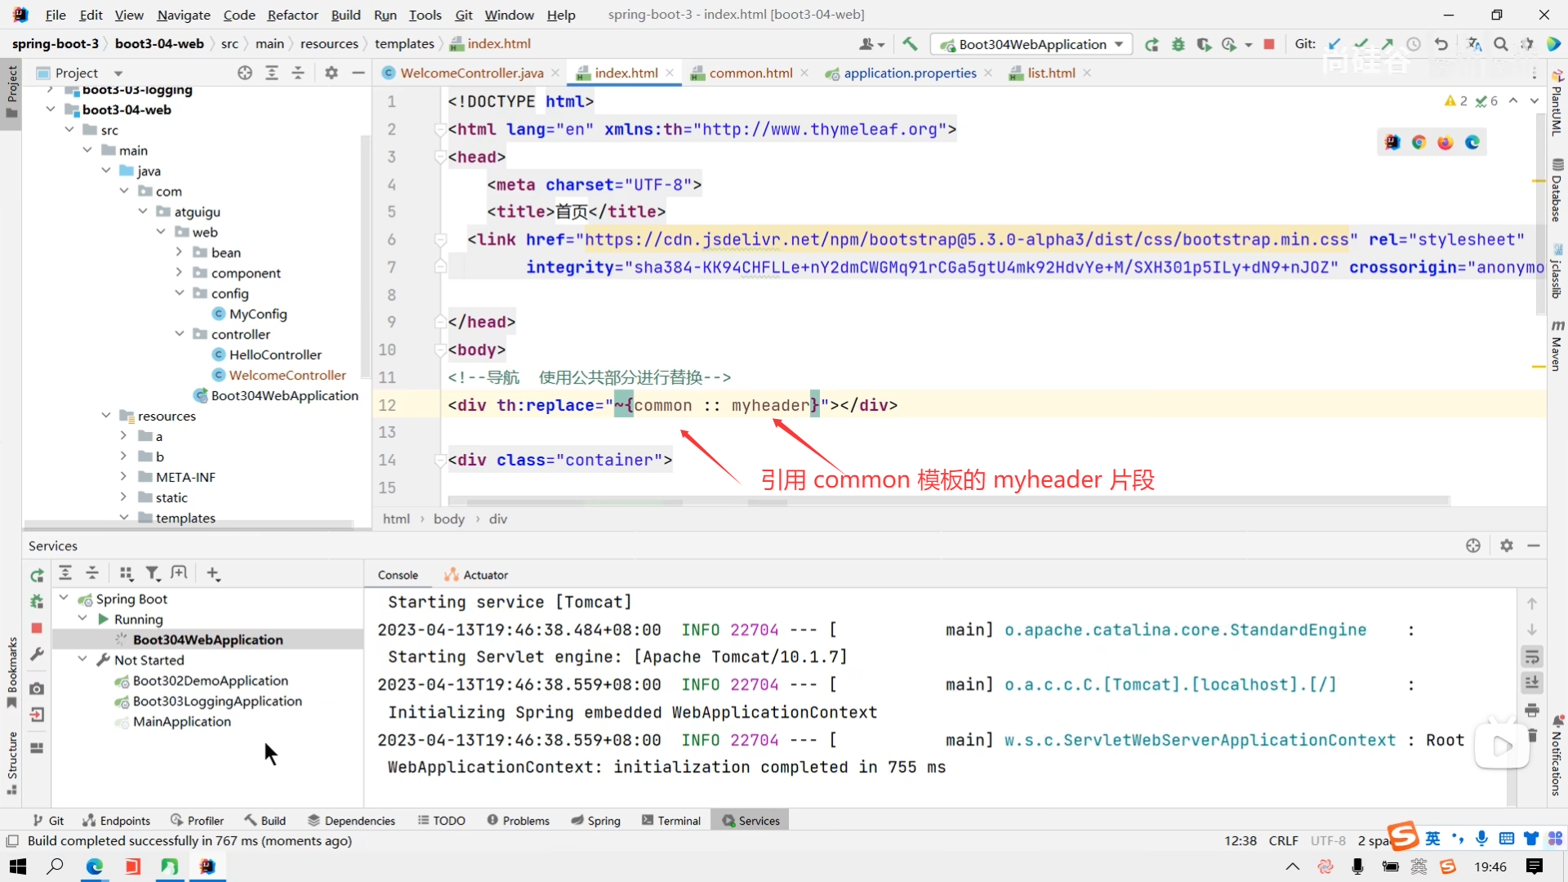Image resolution: width=1568 pixels, height=882 pixels.
Task: Click the templates breadcrumb in navigation bar
Action: pyautogui.click(x=404, y=44)
